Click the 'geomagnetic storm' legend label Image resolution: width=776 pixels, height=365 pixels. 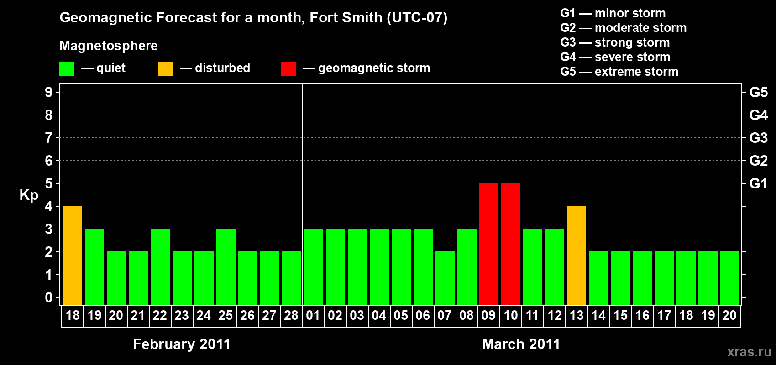click(x=374, y=68)
